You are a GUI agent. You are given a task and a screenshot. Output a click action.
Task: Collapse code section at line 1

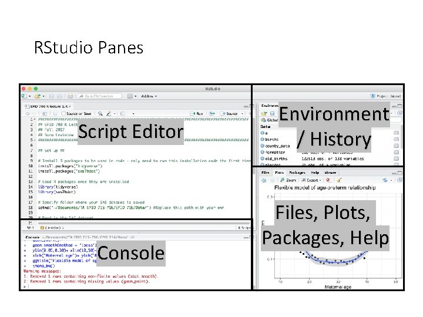click(35, 119)
